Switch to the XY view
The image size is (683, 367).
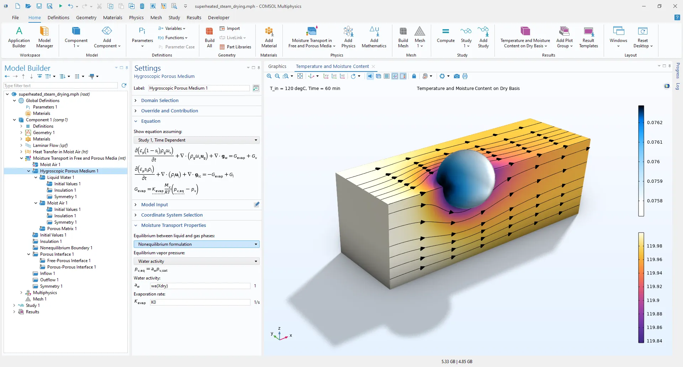(x=326, y=76)
